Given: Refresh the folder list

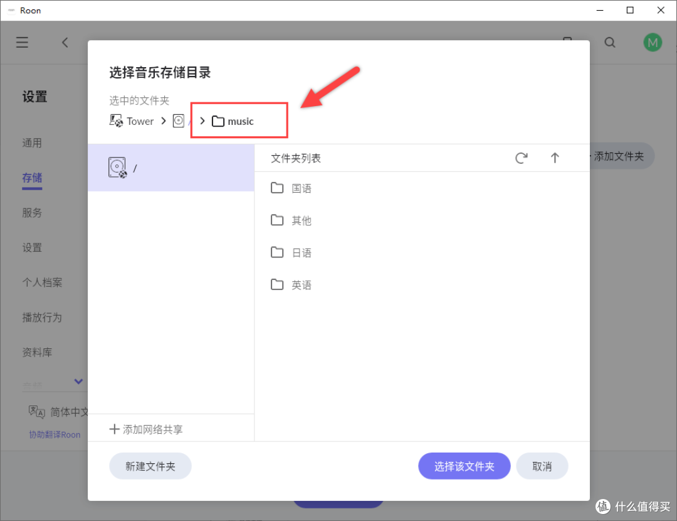Looking at the screenshot, I should pyautogui.click(x=521, y=158).
